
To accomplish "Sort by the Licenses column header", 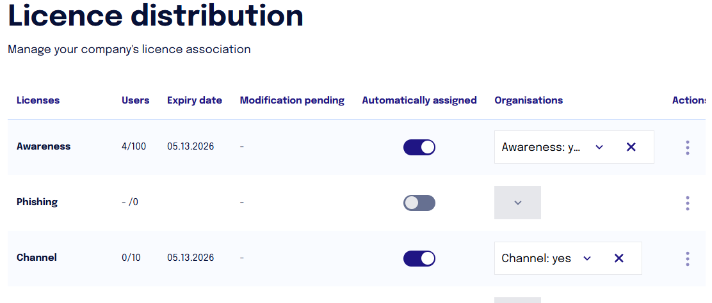I will pyautogui.click(x=38, y=100).
